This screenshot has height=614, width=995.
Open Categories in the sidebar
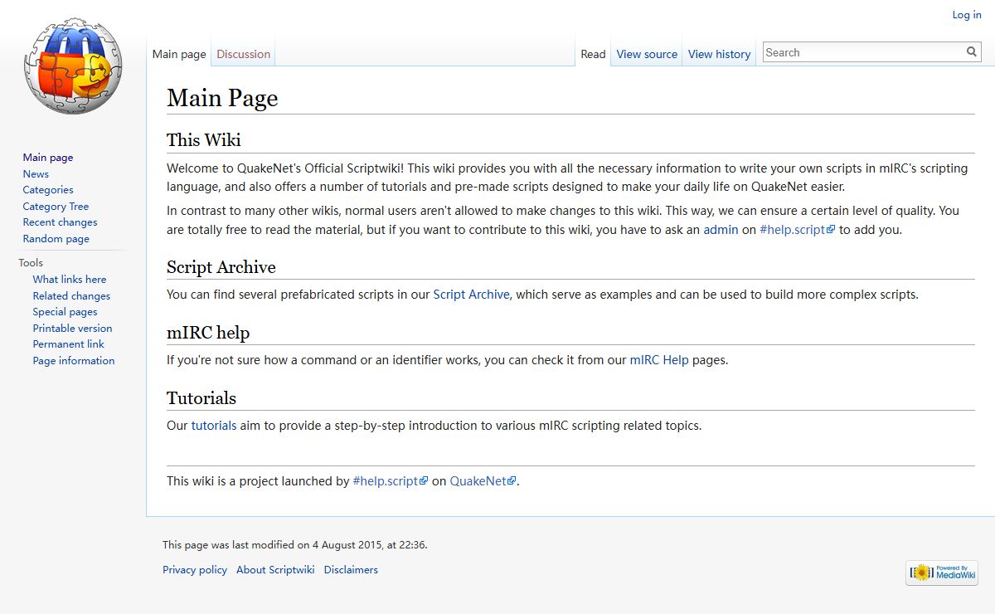(48, 190)
